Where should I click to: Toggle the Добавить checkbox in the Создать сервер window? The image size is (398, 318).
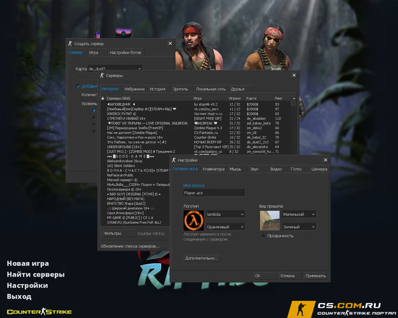(x=78, y=86)
